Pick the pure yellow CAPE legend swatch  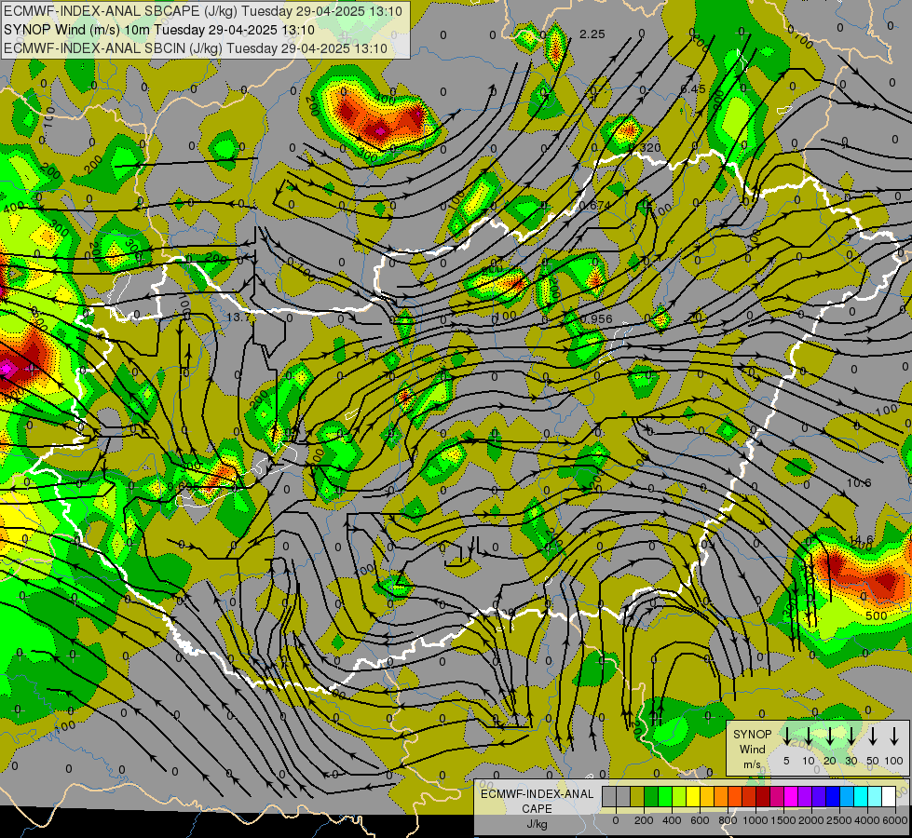693,796
